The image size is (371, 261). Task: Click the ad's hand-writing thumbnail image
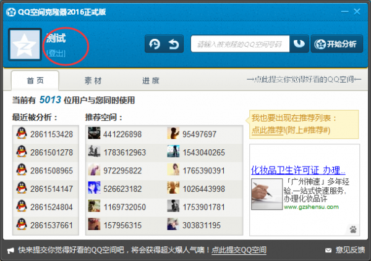click(x=267, y=194)
